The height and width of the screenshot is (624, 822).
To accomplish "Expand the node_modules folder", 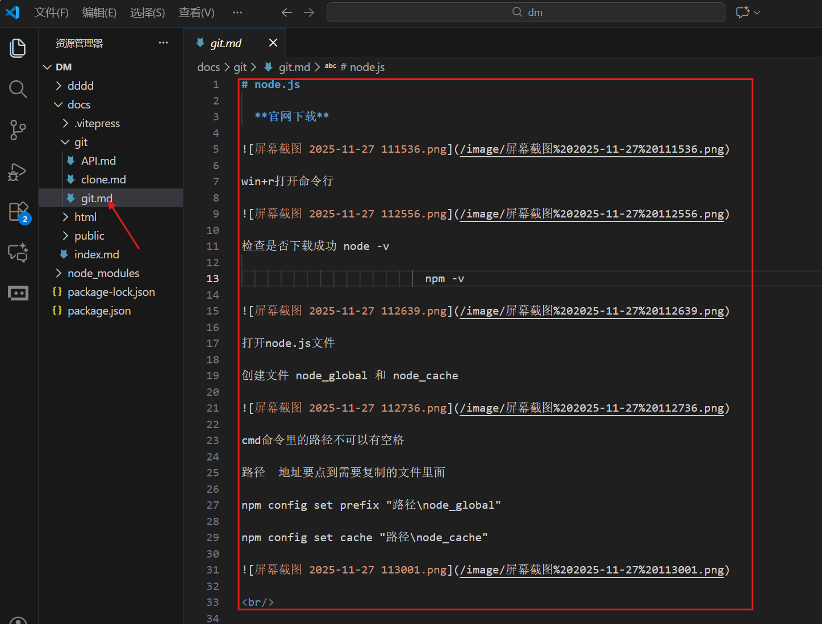I will pos(103,273).
